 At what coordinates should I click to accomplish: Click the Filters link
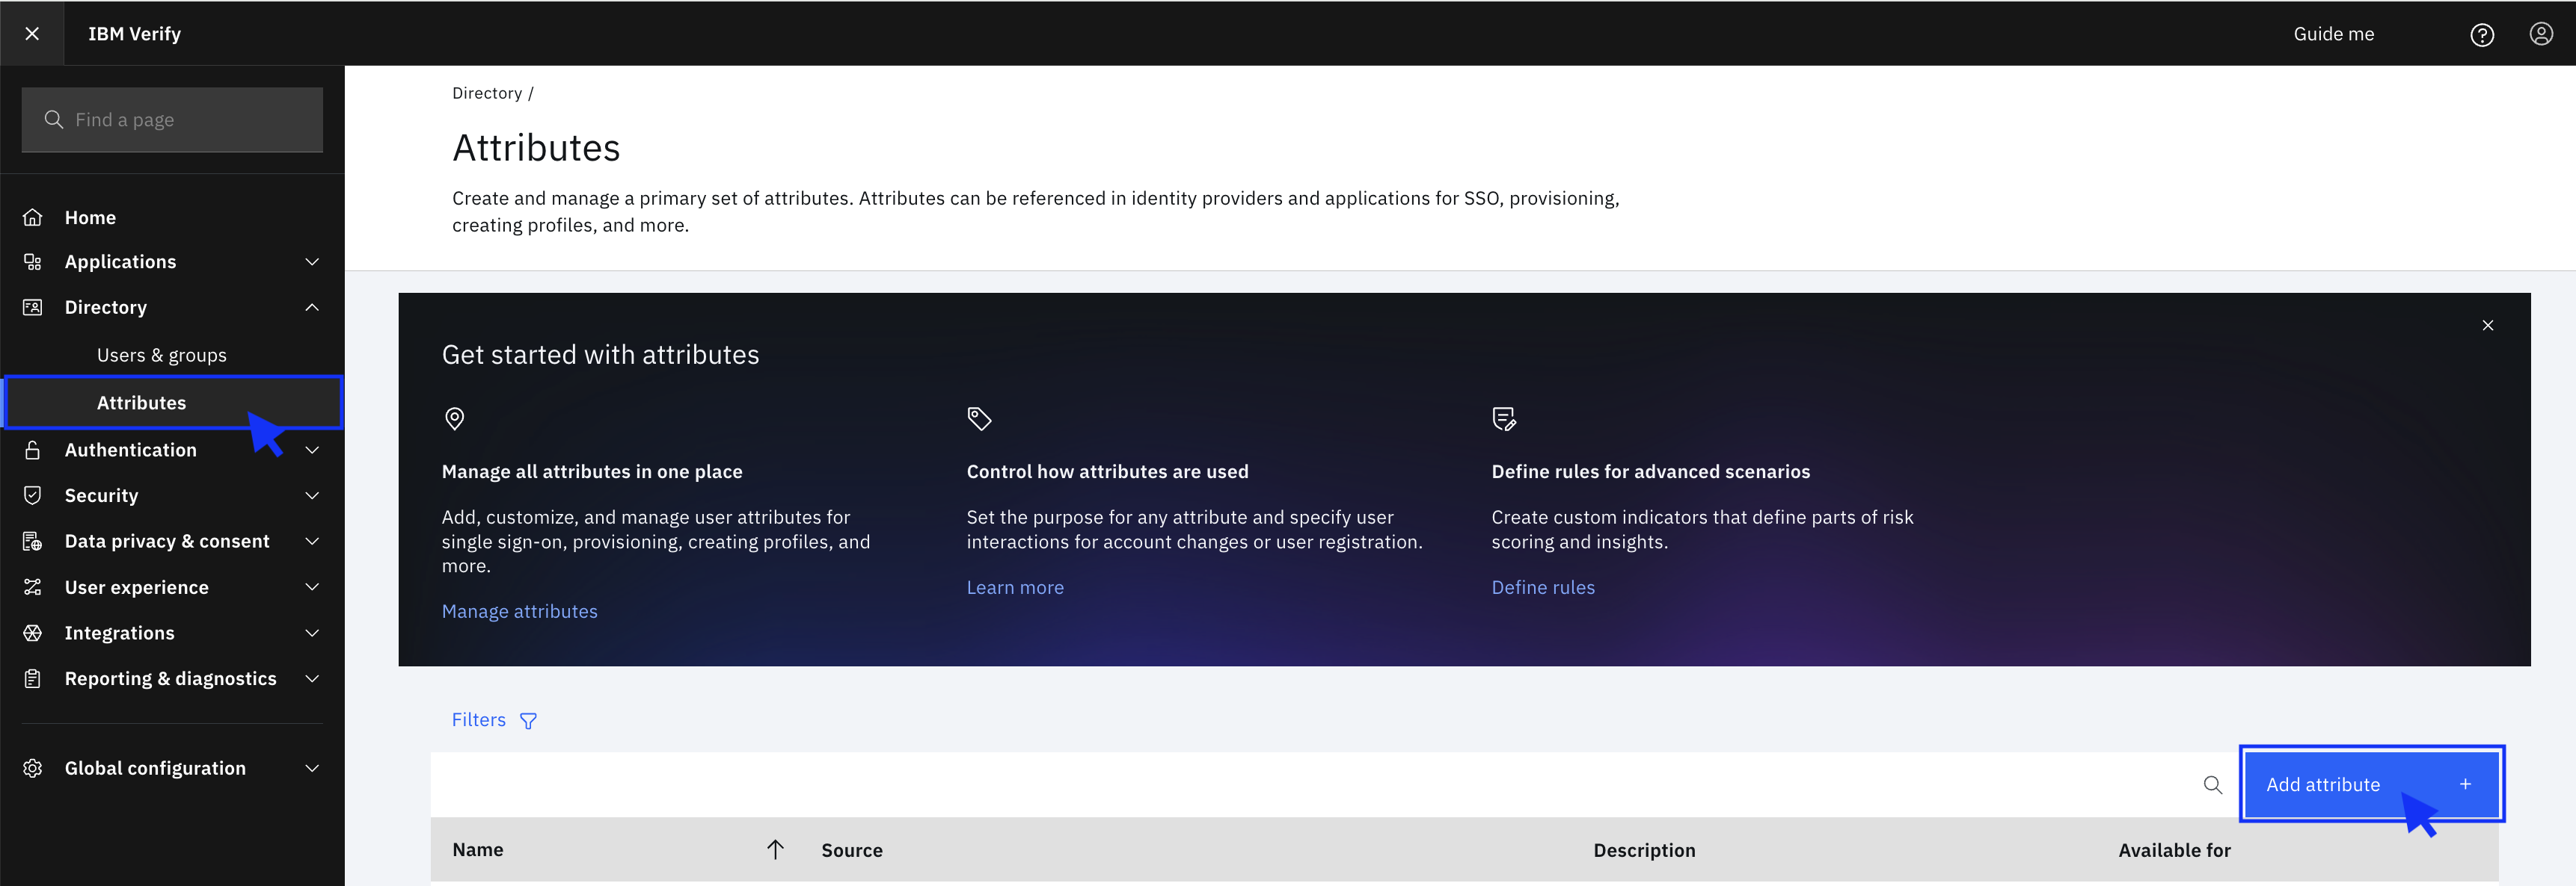[x=478, y=720]
